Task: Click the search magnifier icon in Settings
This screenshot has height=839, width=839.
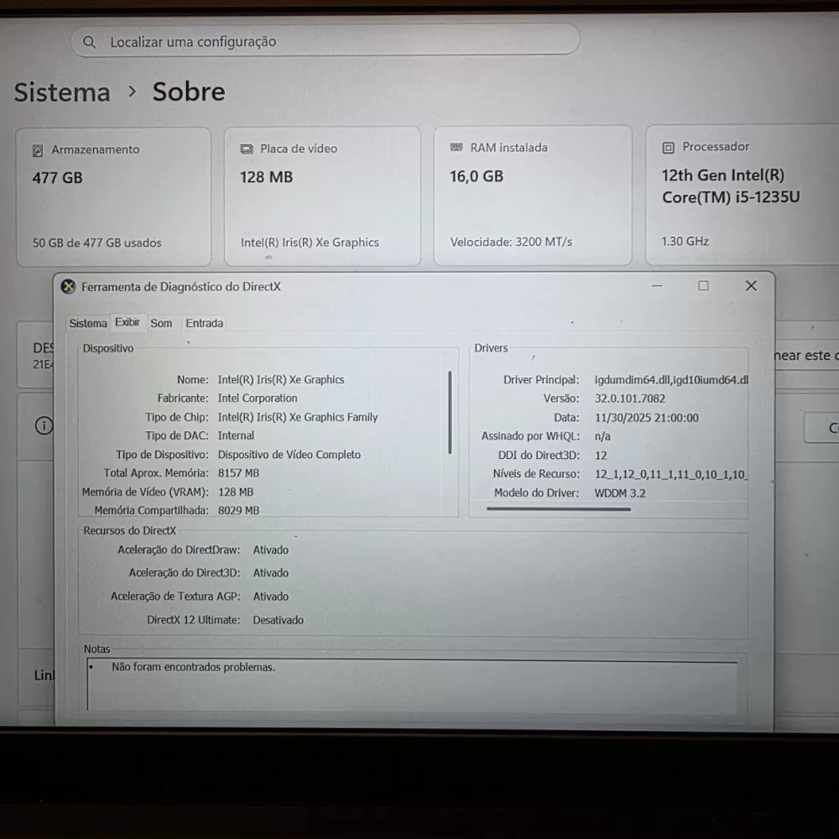Action: tap(89, 42)
